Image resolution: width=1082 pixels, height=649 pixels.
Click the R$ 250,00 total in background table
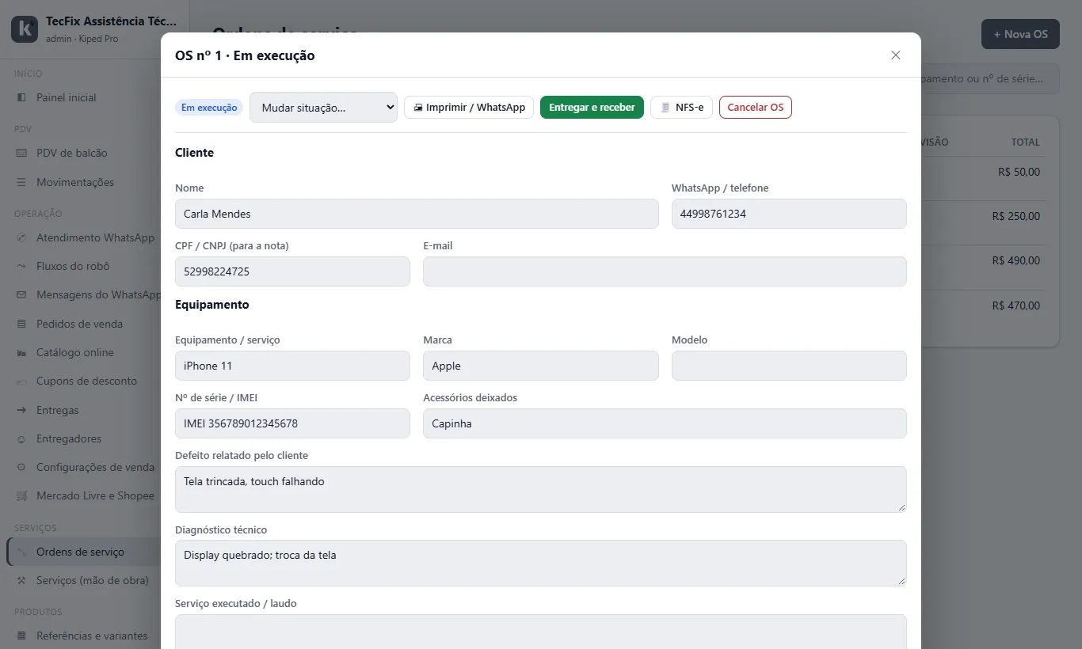coord(1016,216)
